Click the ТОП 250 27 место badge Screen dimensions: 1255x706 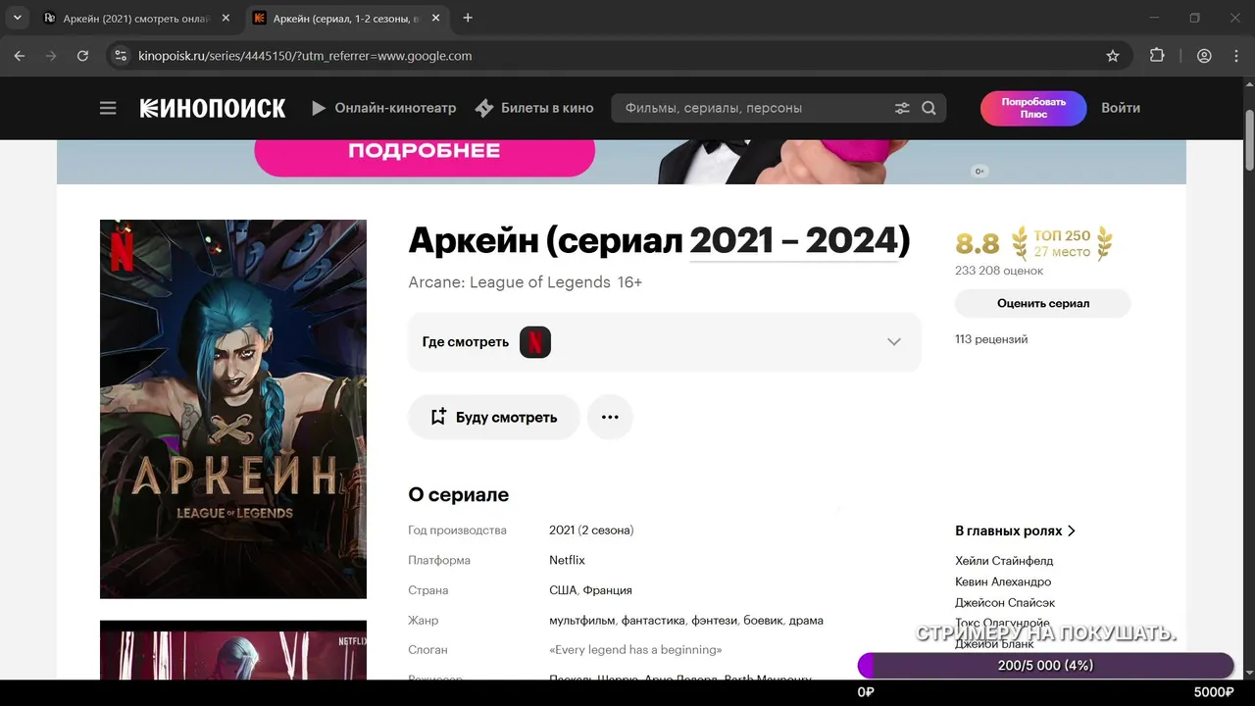1062,243
